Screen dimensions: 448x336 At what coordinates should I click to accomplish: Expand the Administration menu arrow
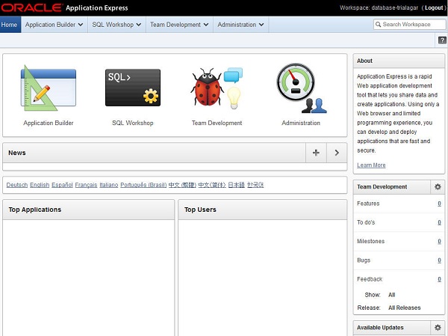(261, 25)
